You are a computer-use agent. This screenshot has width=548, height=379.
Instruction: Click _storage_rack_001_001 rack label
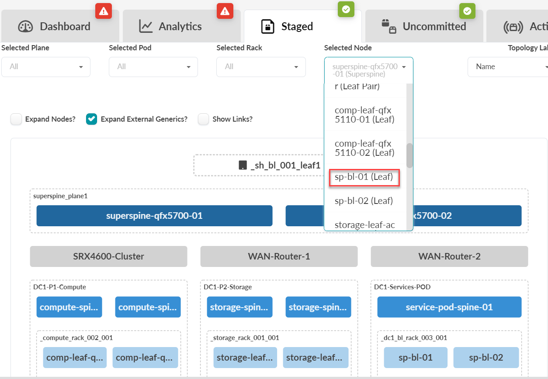(x=244, y=338)
